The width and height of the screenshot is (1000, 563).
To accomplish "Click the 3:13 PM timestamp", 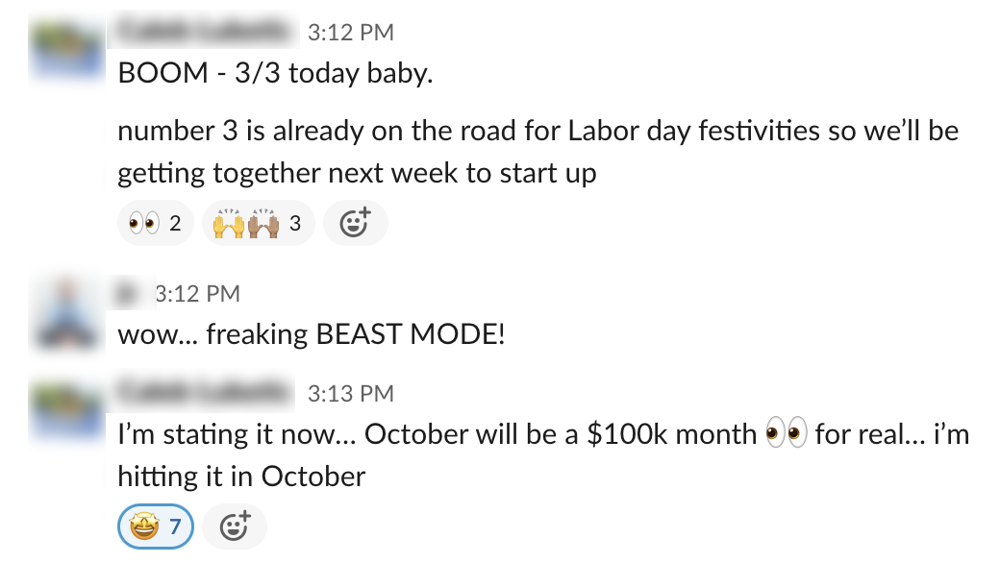I will (x=350, y=393).
